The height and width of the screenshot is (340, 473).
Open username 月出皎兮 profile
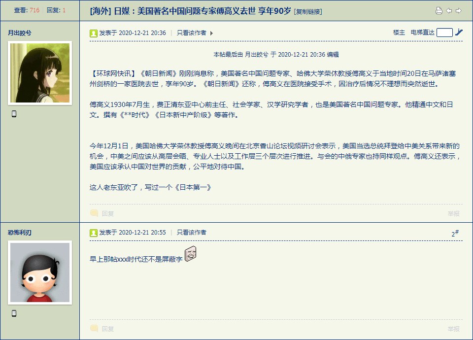tap(20, 33)
